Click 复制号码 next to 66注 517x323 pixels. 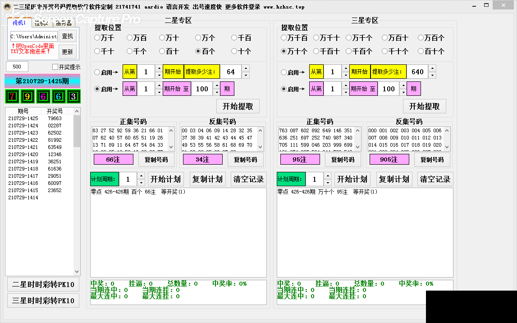point(156,160)
